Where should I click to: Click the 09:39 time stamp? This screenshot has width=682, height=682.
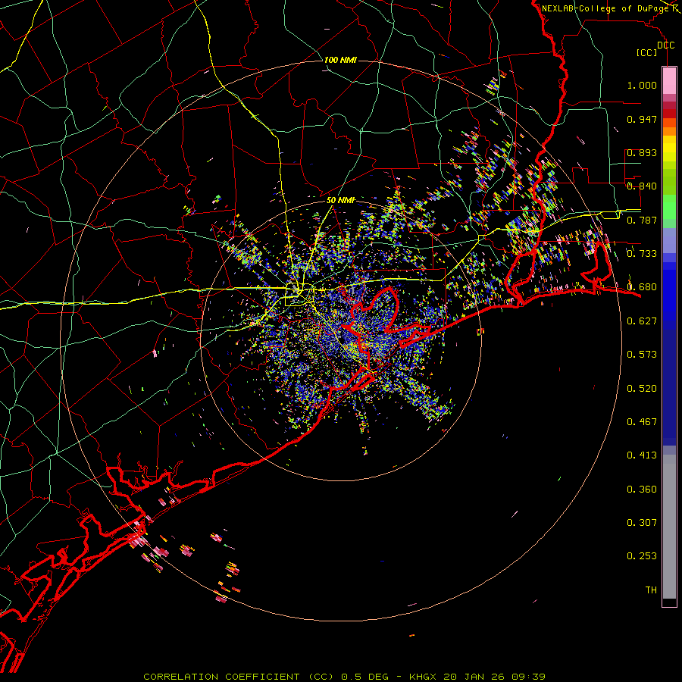[528, 677]
